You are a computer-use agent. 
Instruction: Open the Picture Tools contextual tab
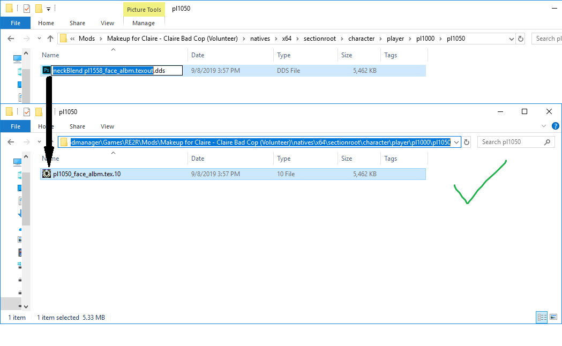(x=144, y=10)
